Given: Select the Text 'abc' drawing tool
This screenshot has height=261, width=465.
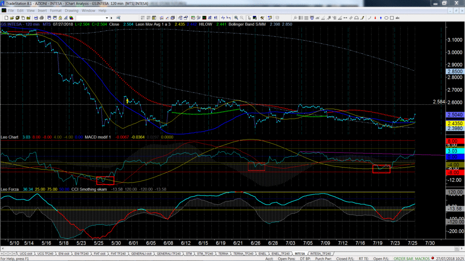Looking at the screenshot, I should pyautogui.click(x=398, y=18).
